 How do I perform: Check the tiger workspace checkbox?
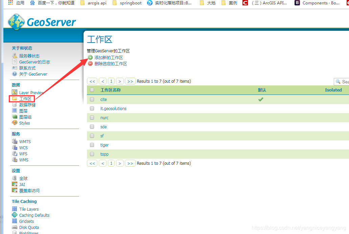92,145
